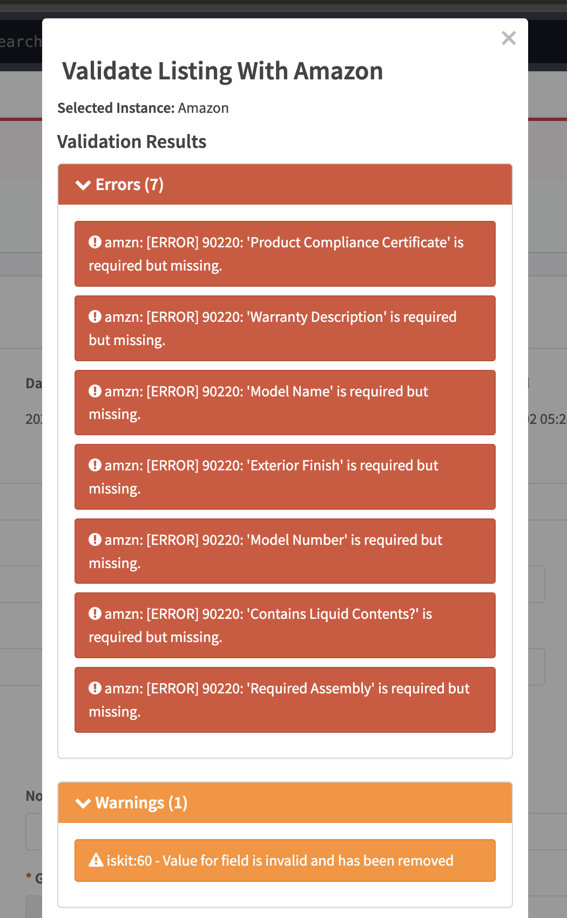Click exclamation icon beside Product Compliance Certificate error
The image size is (567, 918).
pos(95,242)
